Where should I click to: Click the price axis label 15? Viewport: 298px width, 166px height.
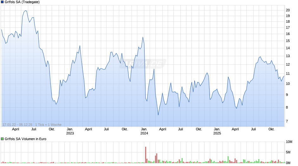288,41
